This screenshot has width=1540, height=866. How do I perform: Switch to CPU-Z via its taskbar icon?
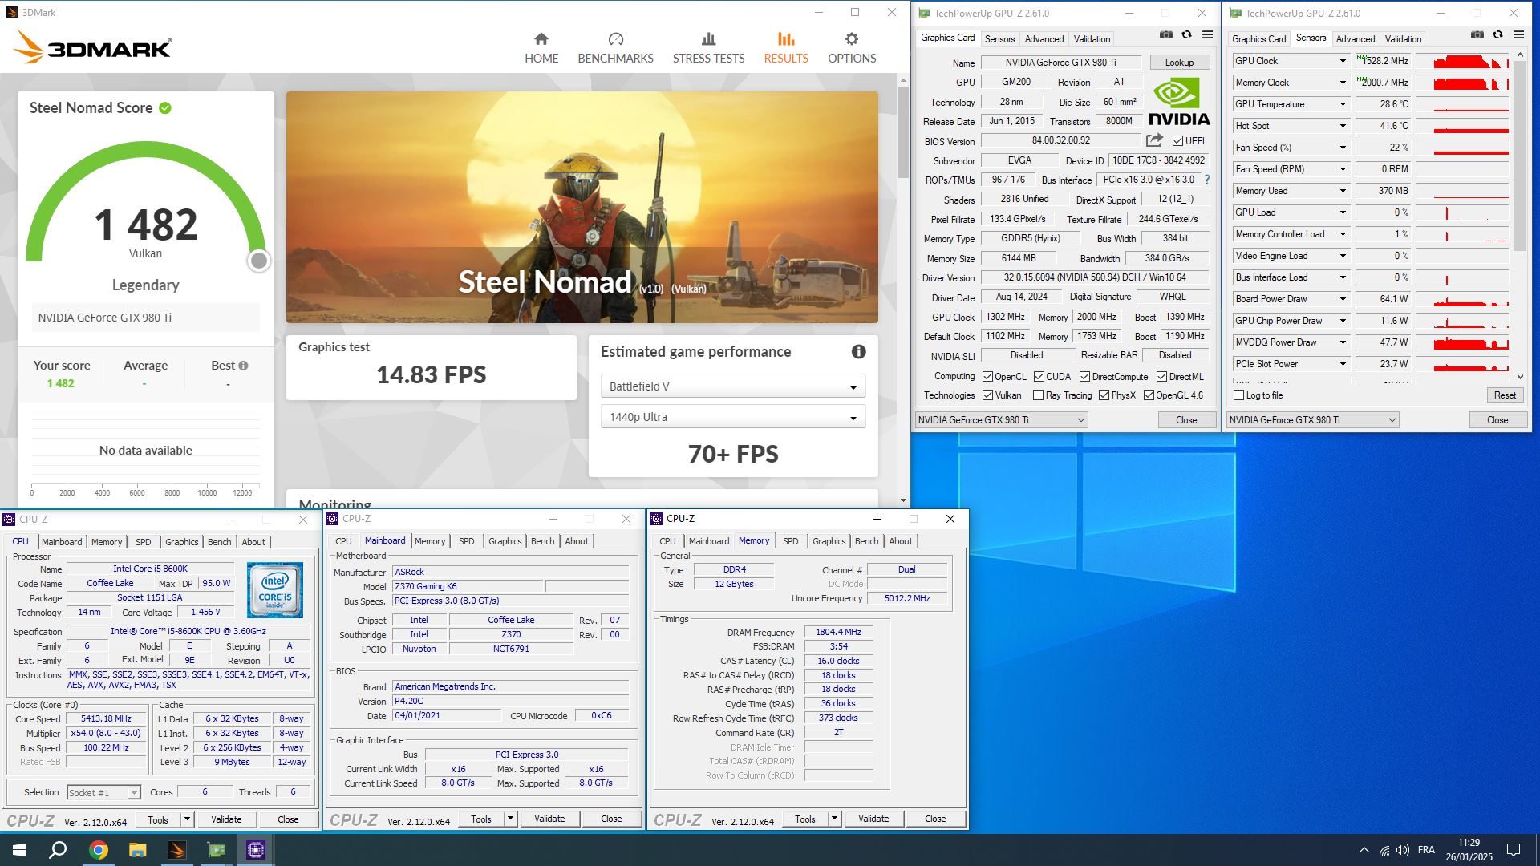click(255, 850)
